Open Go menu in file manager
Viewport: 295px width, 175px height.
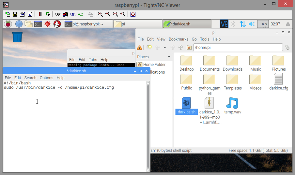click(194, 39)
